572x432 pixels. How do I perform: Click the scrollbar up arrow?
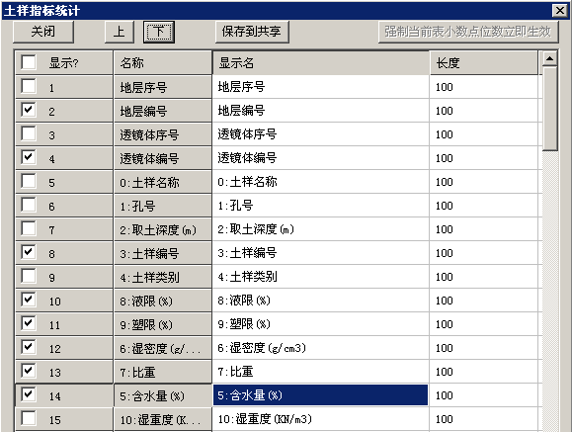coord(549,58)
